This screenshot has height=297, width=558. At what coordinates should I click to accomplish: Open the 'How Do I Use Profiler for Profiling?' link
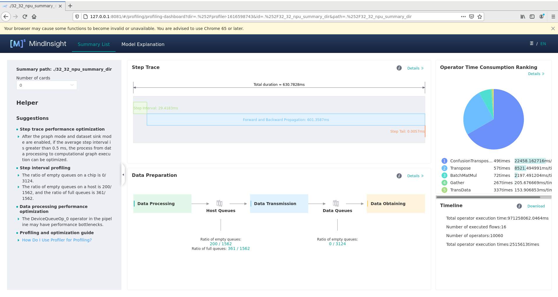[57, 240]
